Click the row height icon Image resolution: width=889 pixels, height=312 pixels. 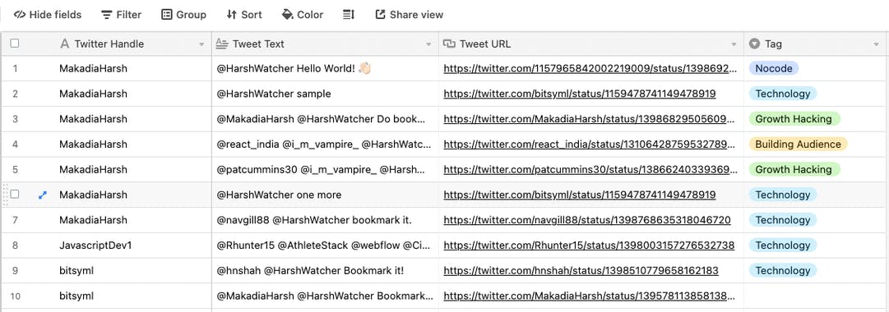[349, 15]
